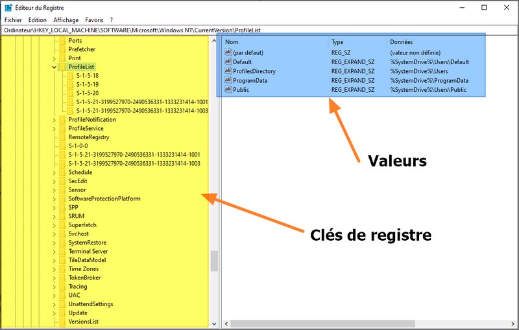This screenshot has width=519, height=330.
Task: Click the REG_SZ type cell
Action: [341, 52]
